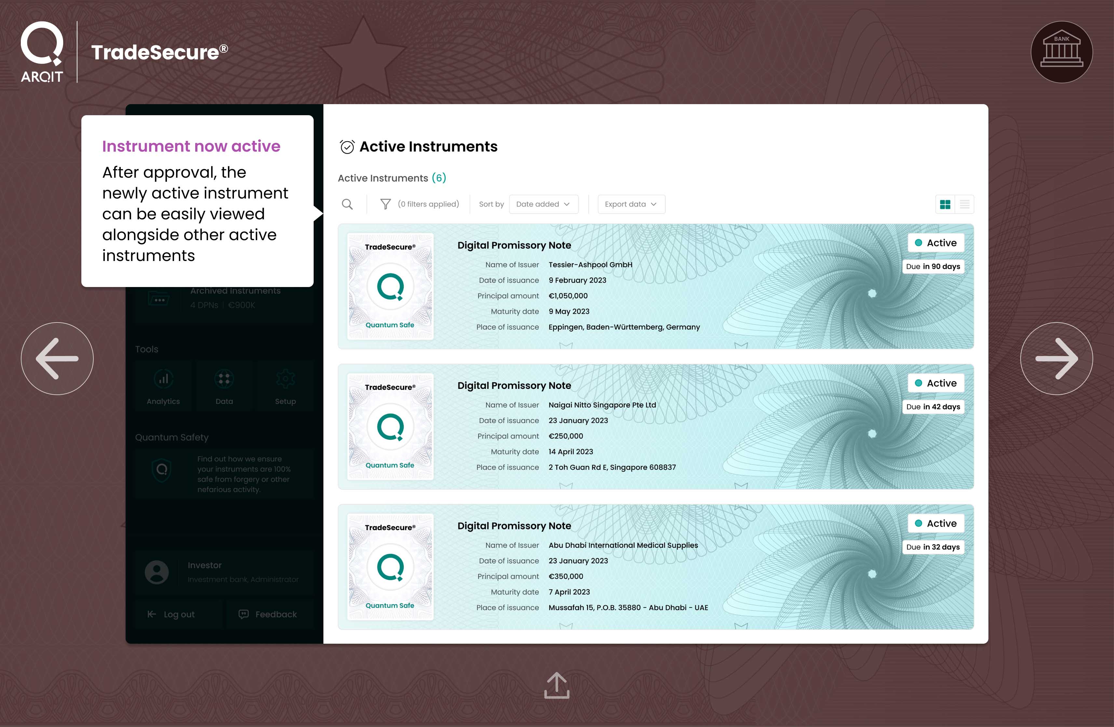Click principal amount €350,000
The height and width of the screenshot is (727, 1114).
point(565,577)
